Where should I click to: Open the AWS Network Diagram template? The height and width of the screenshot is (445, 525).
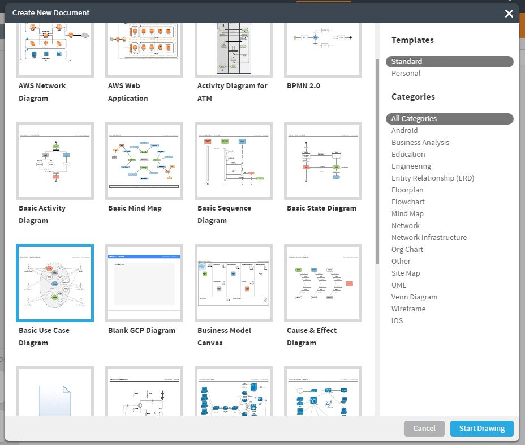tap(54, 48)
